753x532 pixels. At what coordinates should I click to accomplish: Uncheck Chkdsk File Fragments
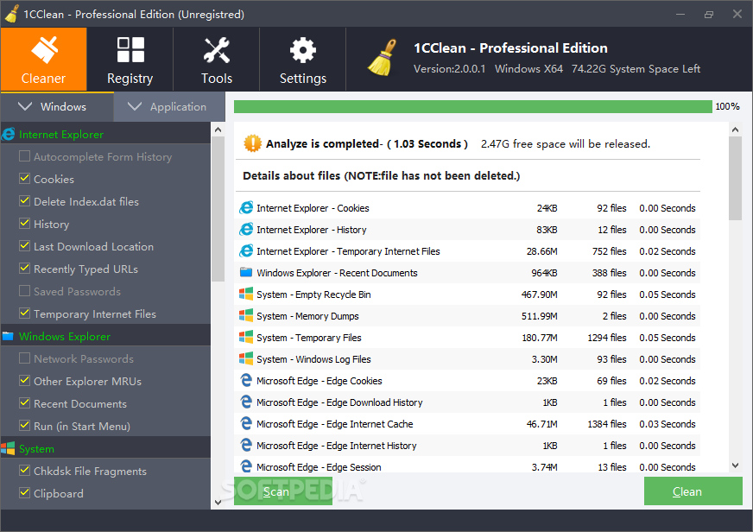tap(24, 470)
